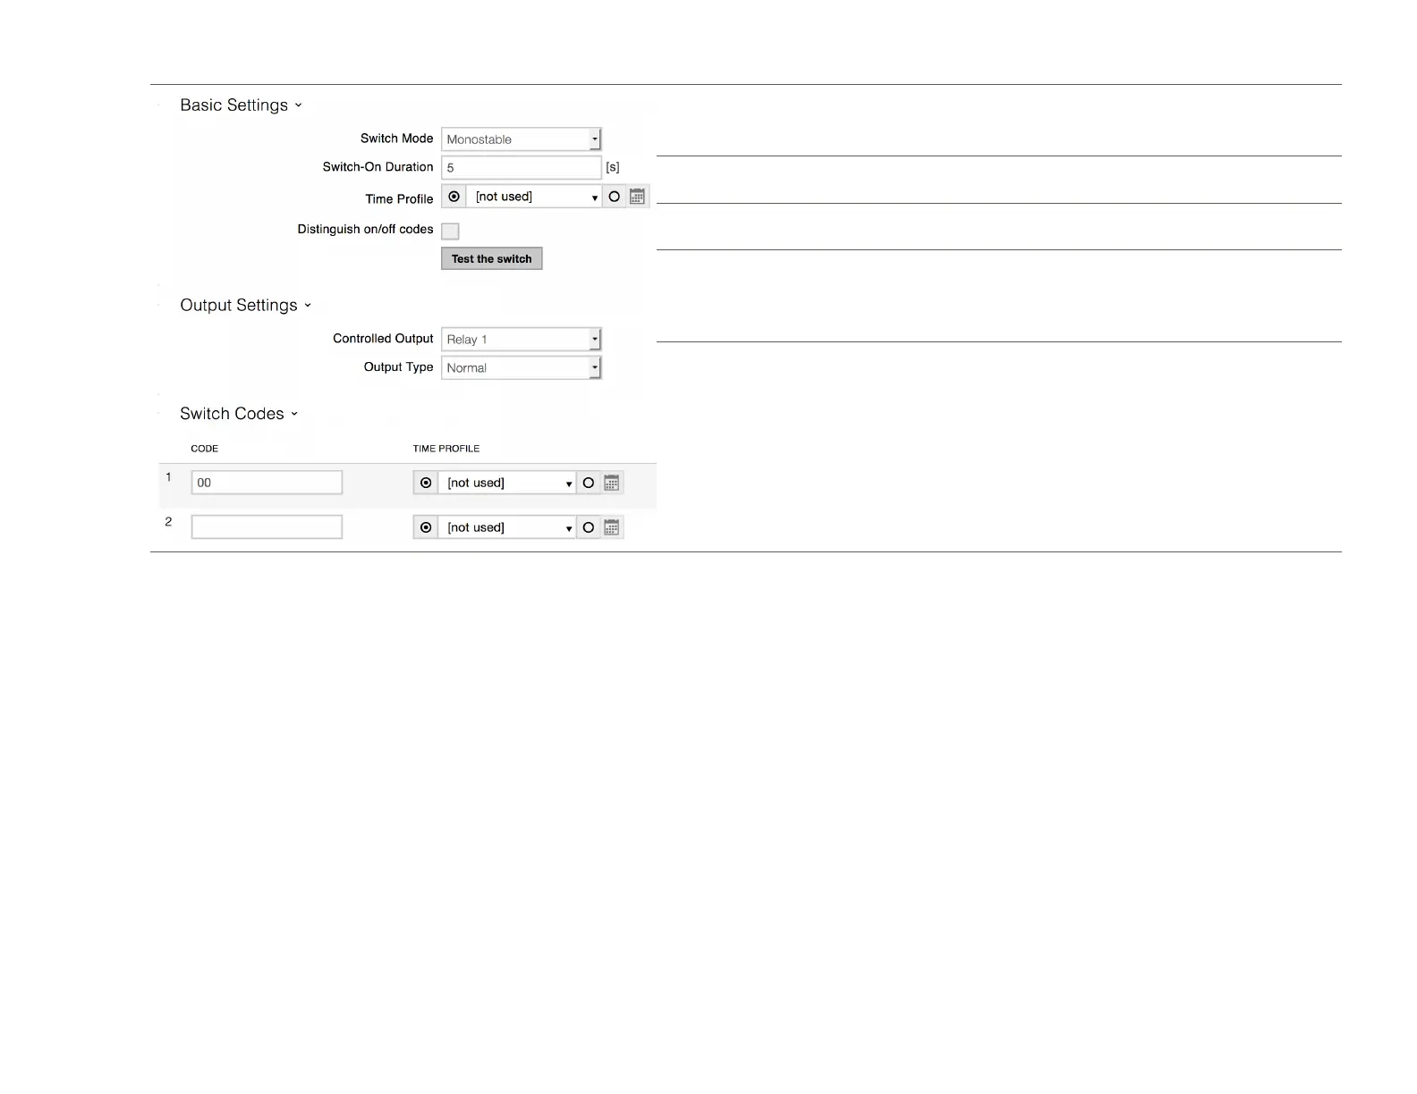This screenshot has width=1417, height=1094.
Task: Enable Distinguish on/off codes checkbox
Action: 451,231
